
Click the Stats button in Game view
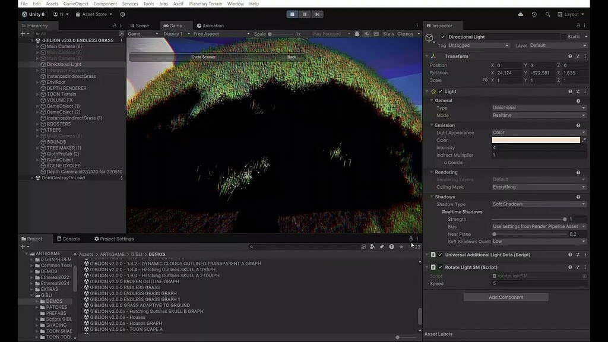click(x=388, y=34)
